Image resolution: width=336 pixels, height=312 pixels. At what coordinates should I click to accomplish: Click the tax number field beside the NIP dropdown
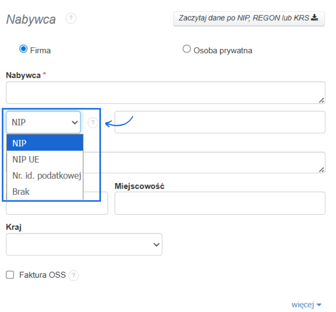220,122
